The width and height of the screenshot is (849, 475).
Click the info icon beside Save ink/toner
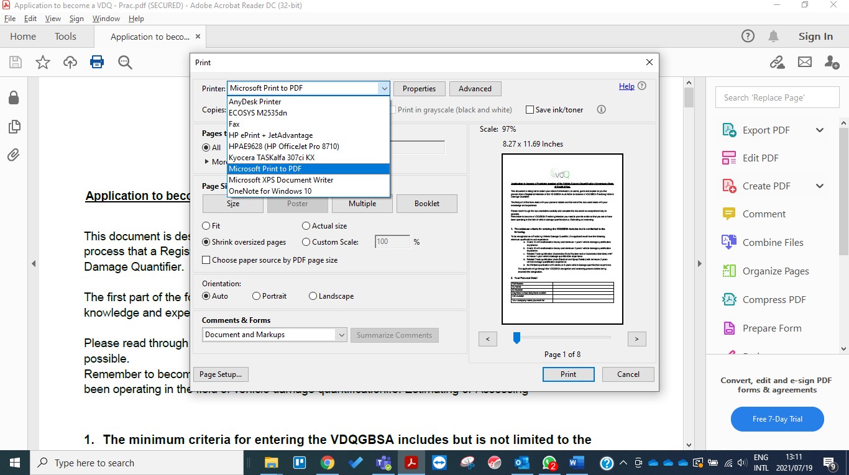tap(601, 109)
